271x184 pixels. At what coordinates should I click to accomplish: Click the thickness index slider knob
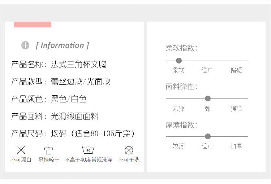[x=207, y=136]
